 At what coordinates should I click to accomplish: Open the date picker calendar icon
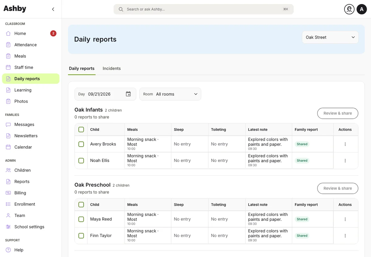pos(128,94)
